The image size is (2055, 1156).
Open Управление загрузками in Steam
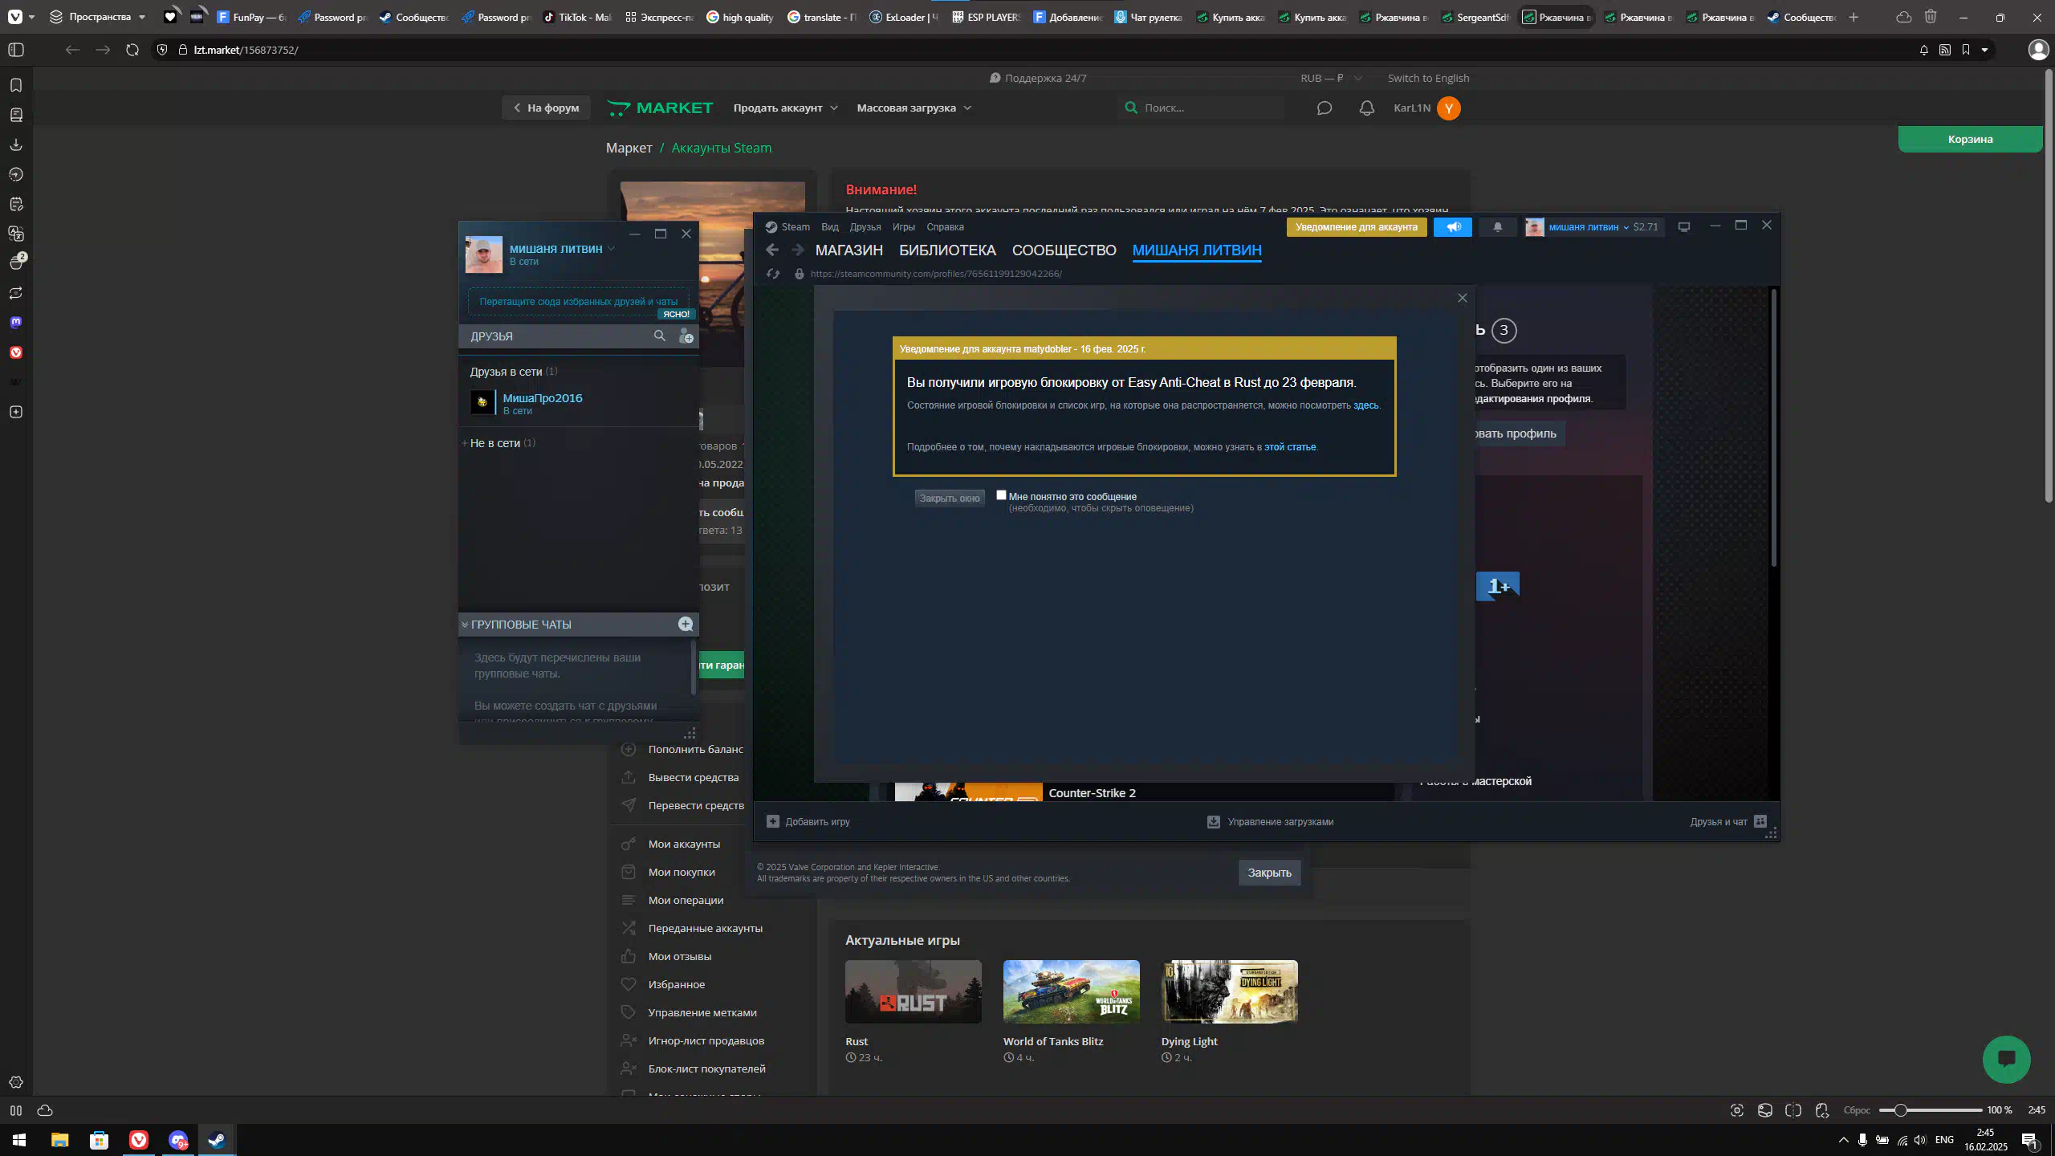pos(1271,821)
